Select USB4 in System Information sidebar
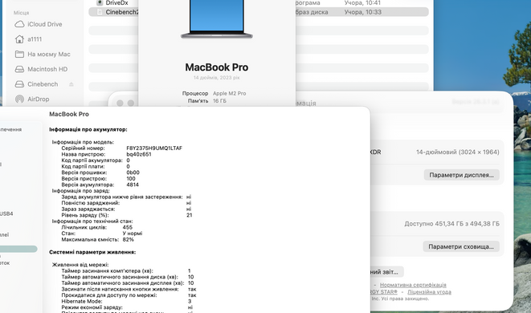Screen dimensions: 531x313 [6, 213]
